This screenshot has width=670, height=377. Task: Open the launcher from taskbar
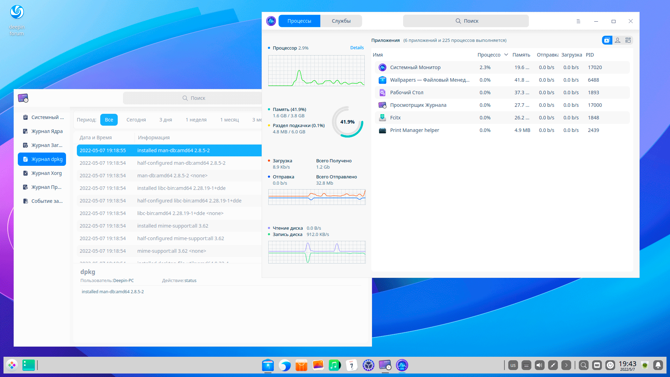(12, 365)
